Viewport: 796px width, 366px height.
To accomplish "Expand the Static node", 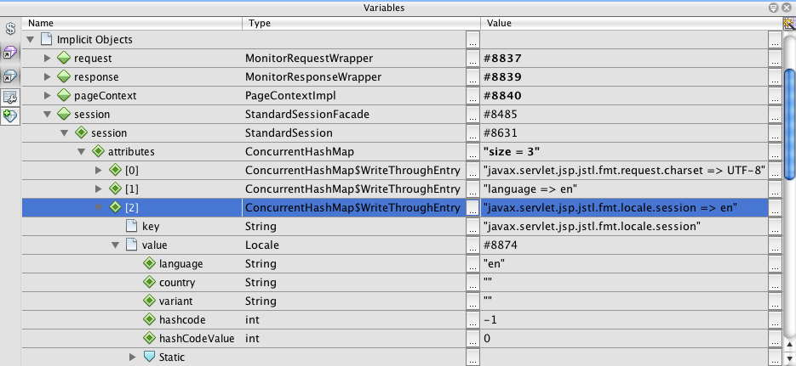I will point(132,358).
